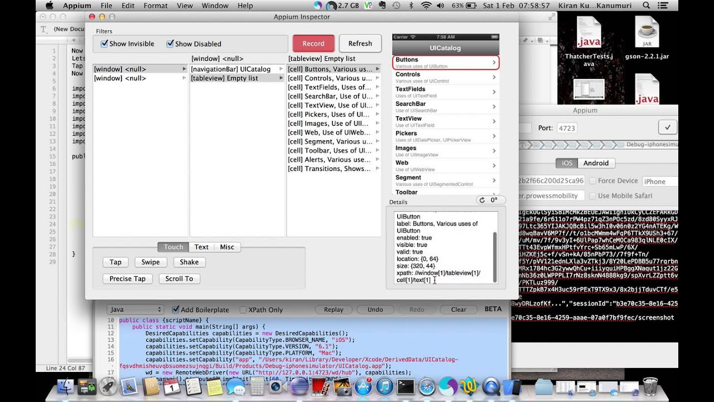Image resolution: width=714 pixels, height=402 pixels.
Task: Click the Scroll To button
Action: (179, 279)
